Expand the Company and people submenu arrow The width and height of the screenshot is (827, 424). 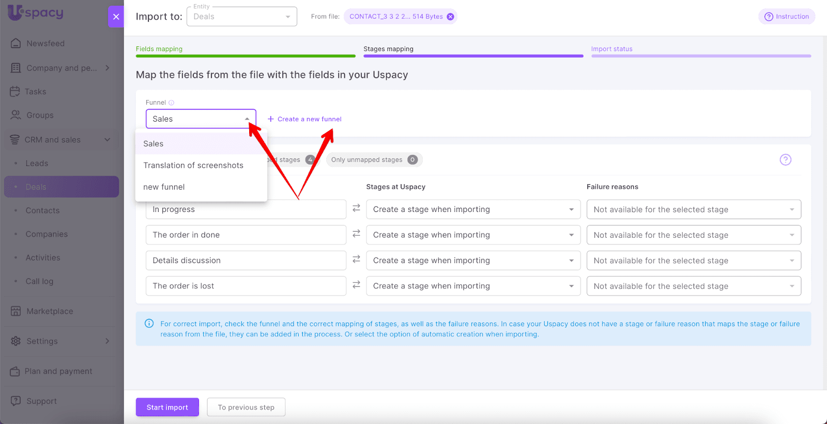coord(108,68)
